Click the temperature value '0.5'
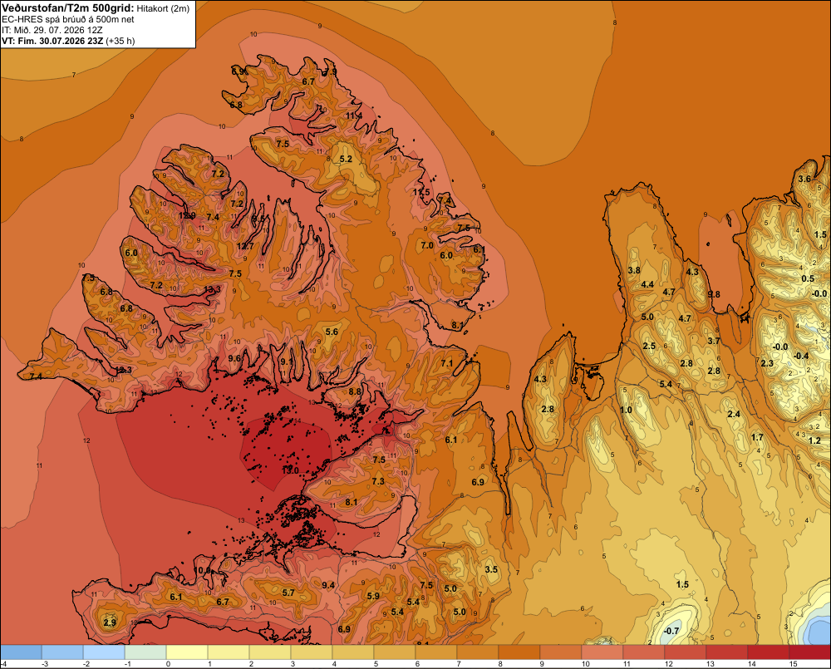 807,279
